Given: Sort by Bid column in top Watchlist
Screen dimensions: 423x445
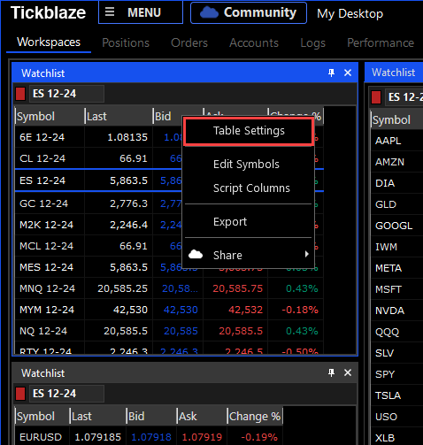Looking at the screenshot, I should coord(167,116).
